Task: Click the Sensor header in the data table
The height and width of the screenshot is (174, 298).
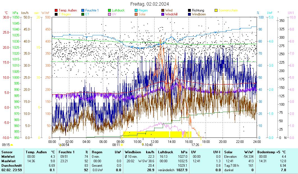Action: pos(7,152)
